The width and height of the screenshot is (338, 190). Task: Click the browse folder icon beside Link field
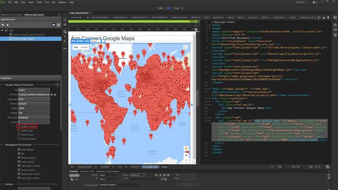(166, 179)
